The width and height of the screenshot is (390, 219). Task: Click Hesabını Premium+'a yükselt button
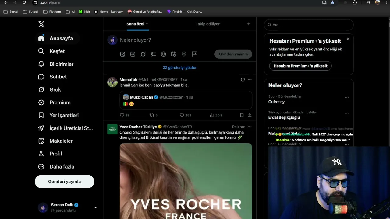(x=300, y=66)
